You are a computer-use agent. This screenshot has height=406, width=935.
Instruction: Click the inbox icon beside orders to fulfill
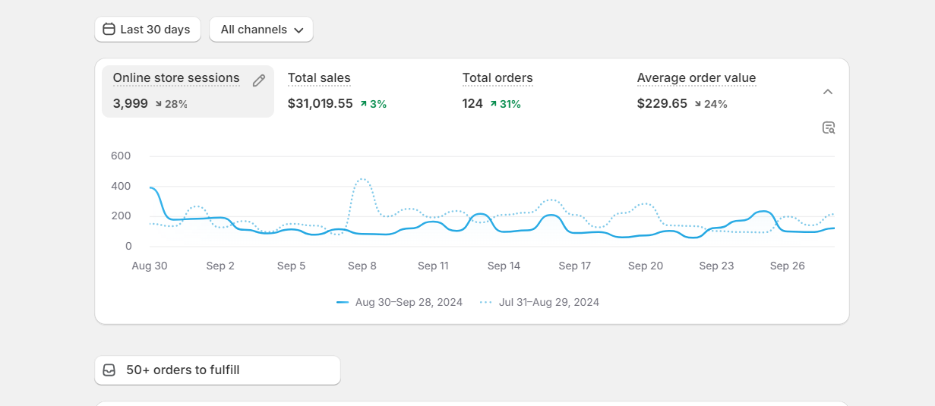coord(109,370)
